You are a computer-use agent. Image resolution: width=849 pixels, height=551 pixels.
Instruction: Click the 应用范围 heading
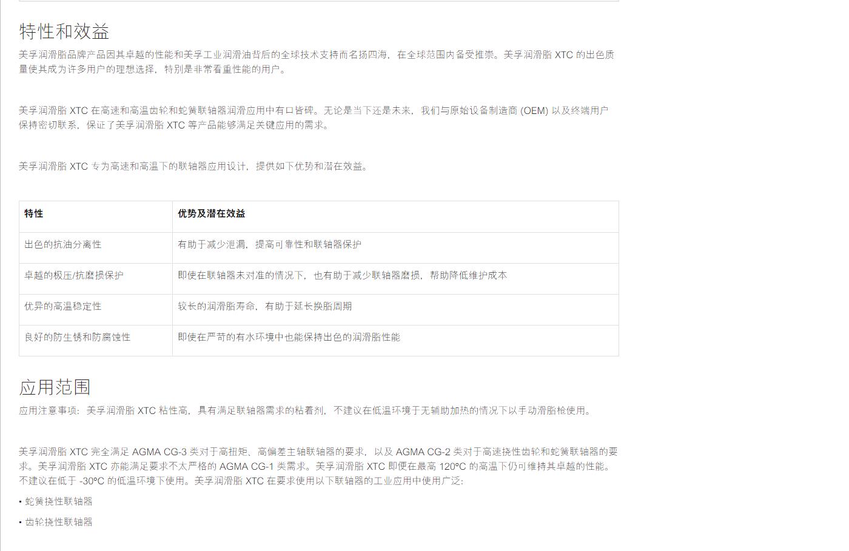click(55, 387)
